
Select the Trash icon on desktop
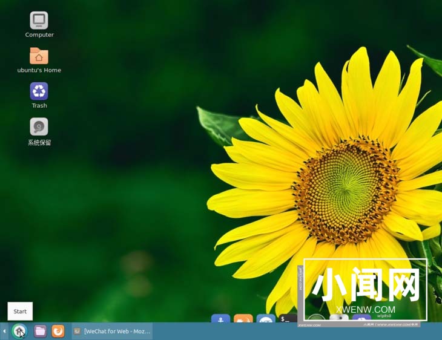pos(39,91)
